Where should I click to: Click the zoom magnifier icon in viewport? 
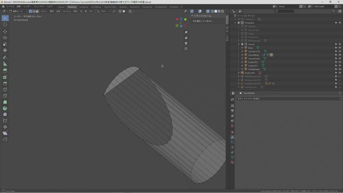(x=186, y=33)
